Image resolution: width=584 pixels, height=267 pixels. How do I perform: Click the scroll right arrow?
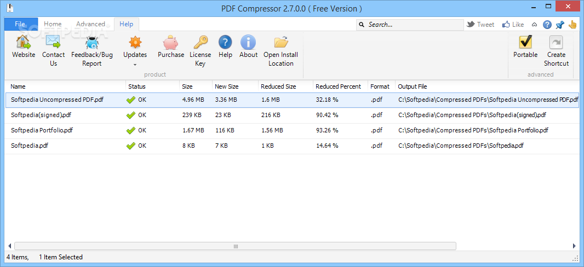574,246
